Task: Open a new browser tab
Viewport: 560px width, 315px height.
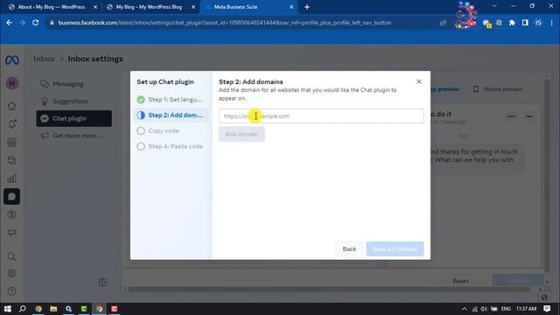Action: click(307, 7)
